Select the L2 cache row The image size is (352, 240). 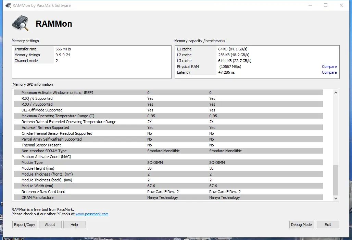click(257, 55)
